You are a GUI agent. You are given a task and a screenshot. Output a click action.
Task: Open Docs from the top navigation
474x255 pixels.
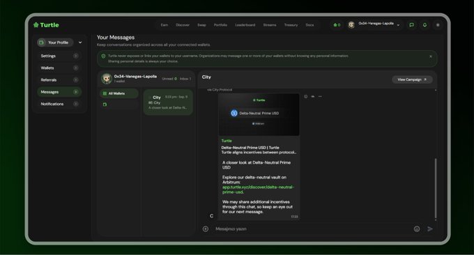pos(309,25)
